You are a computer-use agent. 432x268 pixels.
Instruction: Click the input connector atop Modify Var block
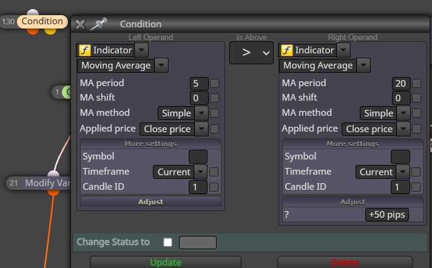[x=53, y=174]
